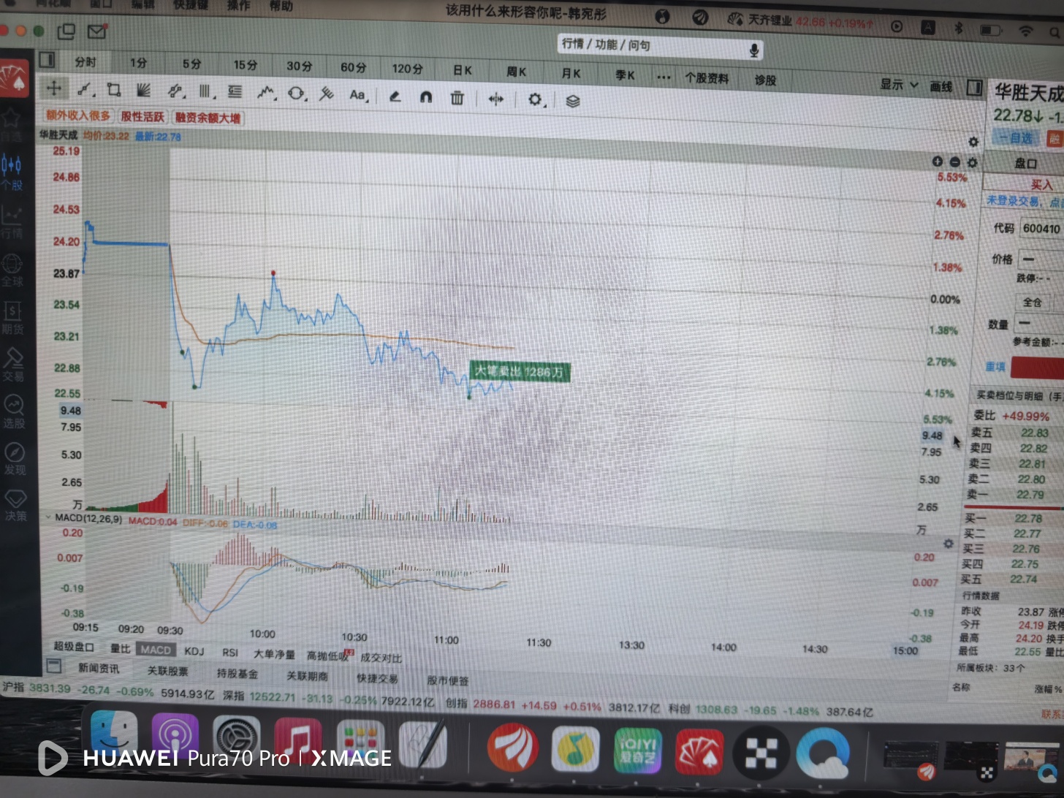1064x798 pixels.
Task: Select the Aa text annotation tool
Action: pyautogui.click(x=357, y=95)
